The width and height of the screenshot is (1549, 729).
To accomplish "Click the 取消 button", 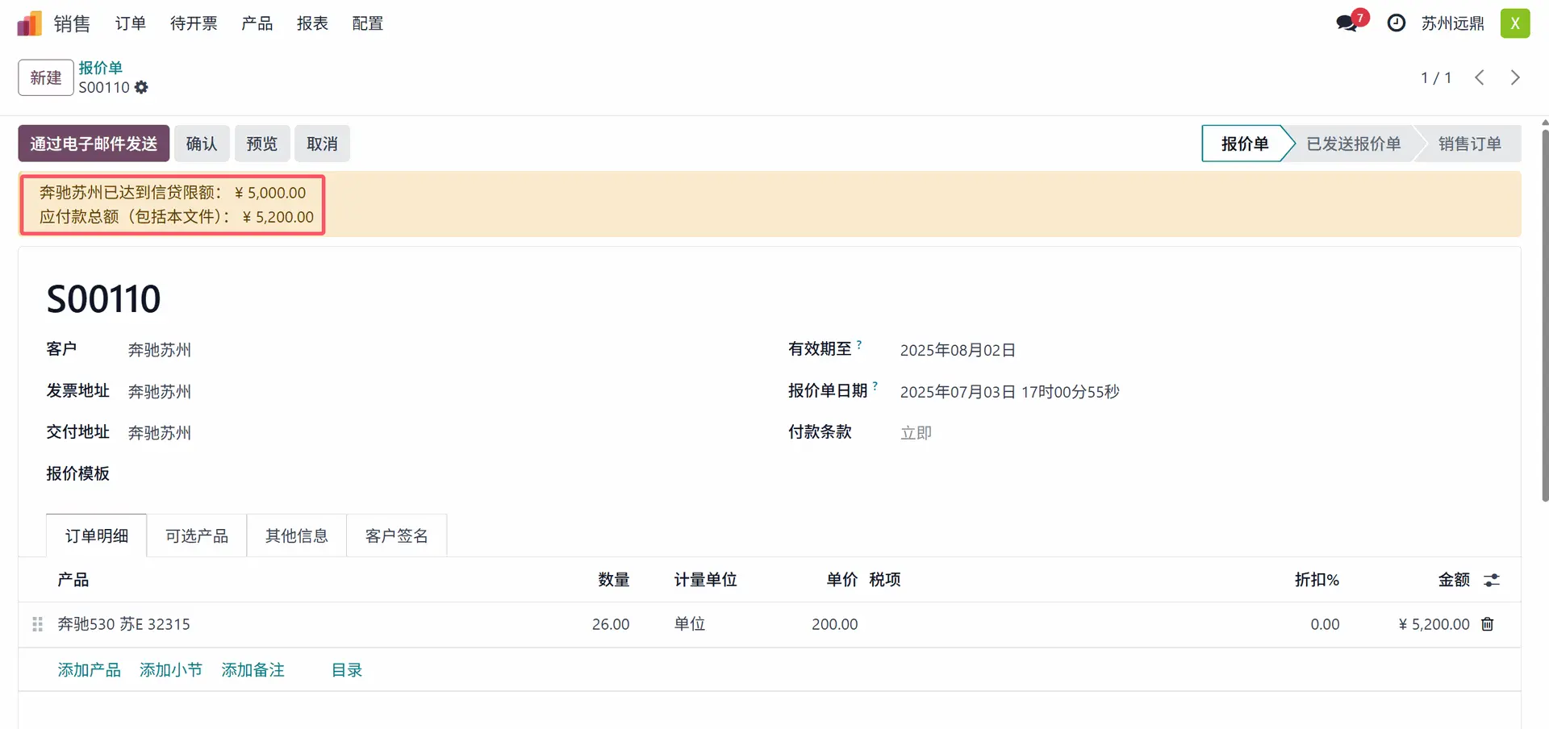I will coord(322,144).
